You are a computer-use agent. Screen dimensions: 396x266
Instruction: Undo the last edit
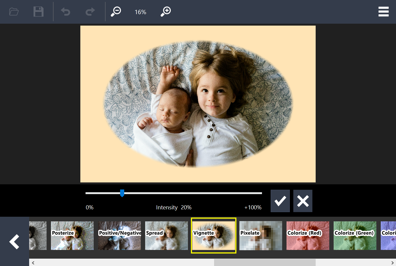click(66, 11)
